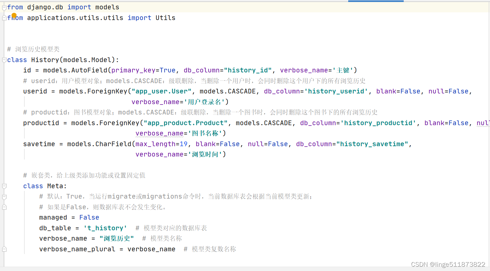490x271 pixels.
Task: Collapse the class History fold marker
Action: coord(4,60)
